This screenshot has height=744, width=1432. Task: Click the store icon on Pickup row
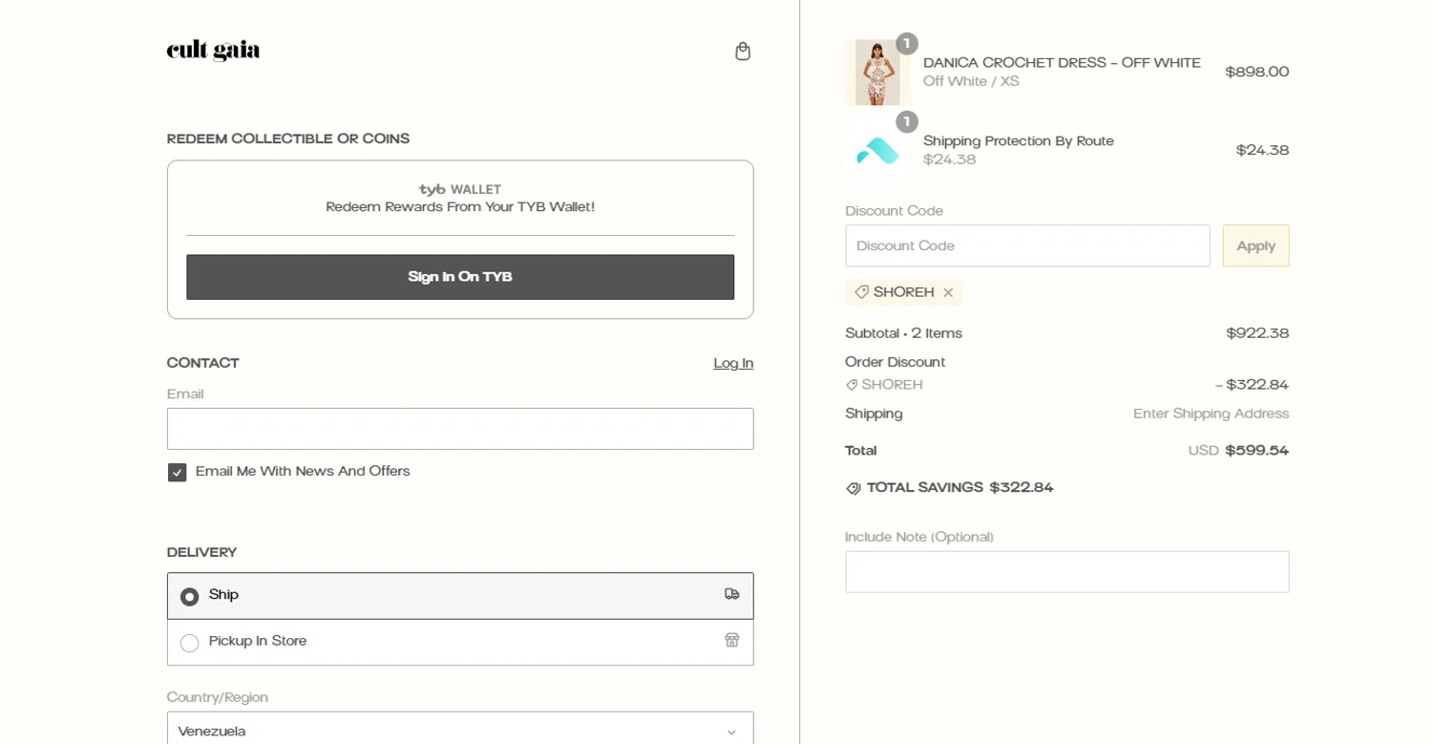(x=732, y=640)
